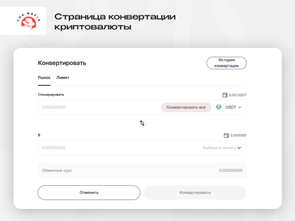Select the "Лимит" tab

(x=63, y=78)
